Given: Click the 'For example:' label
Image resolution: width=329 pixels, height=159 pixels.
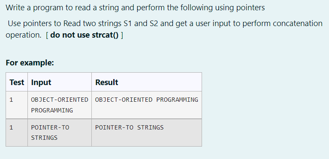Looking at the screenshot, I should pos(30,62).
